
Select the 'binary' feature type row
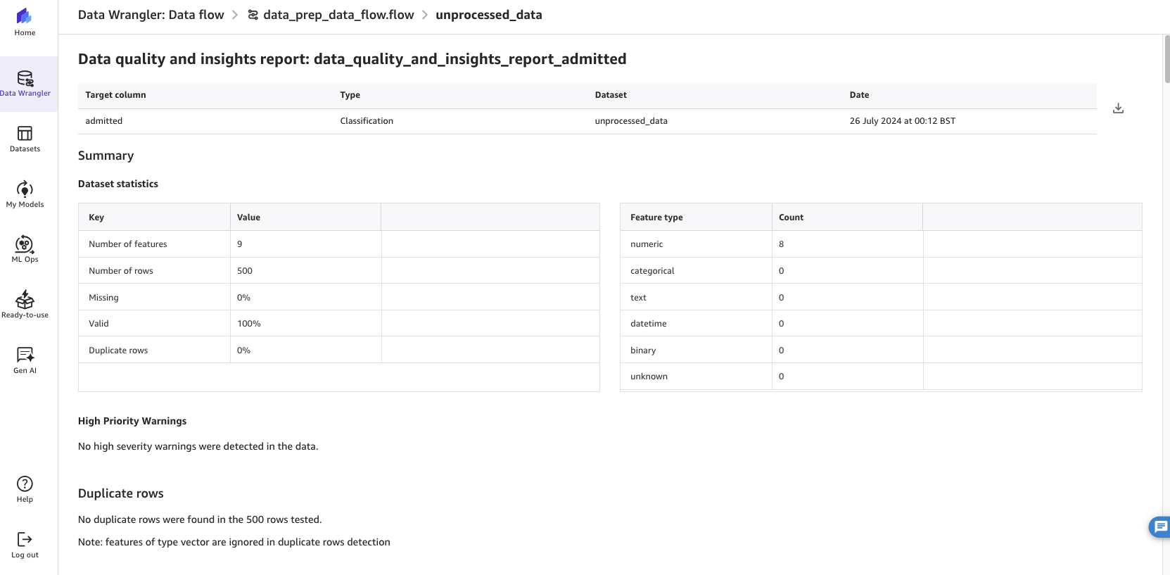point(881,350)
